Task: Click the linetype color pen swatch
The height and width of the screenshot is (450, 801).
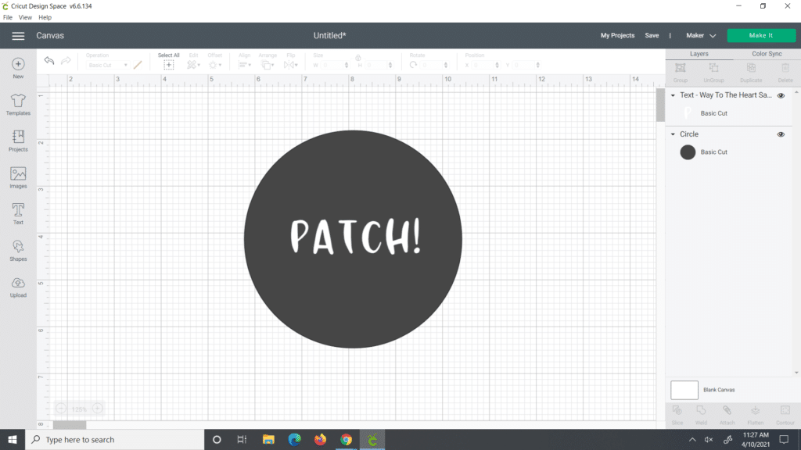Action: click(x=138, y=65)
